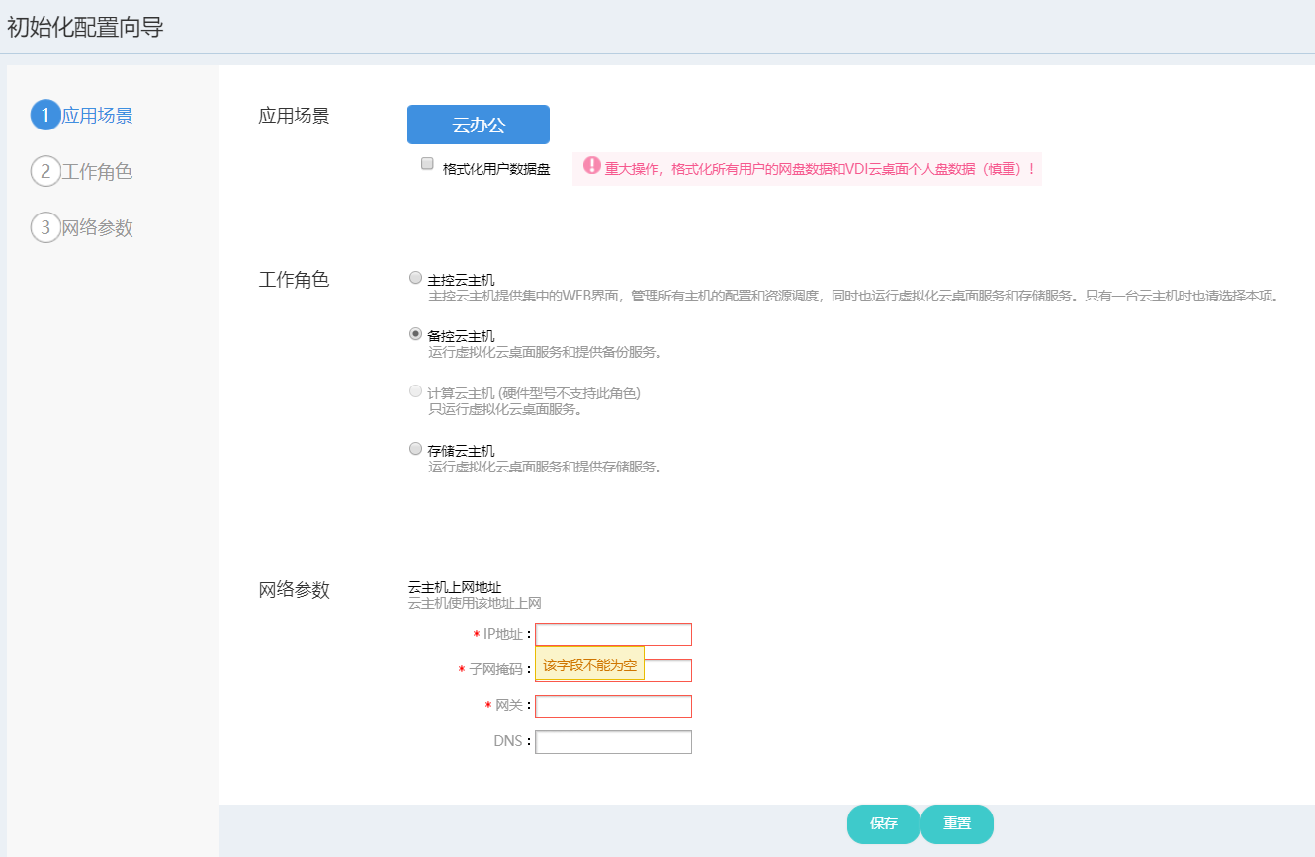
Task: Click the 只运行虚拟化云桌面服务 description
Action: pos(505,409)
